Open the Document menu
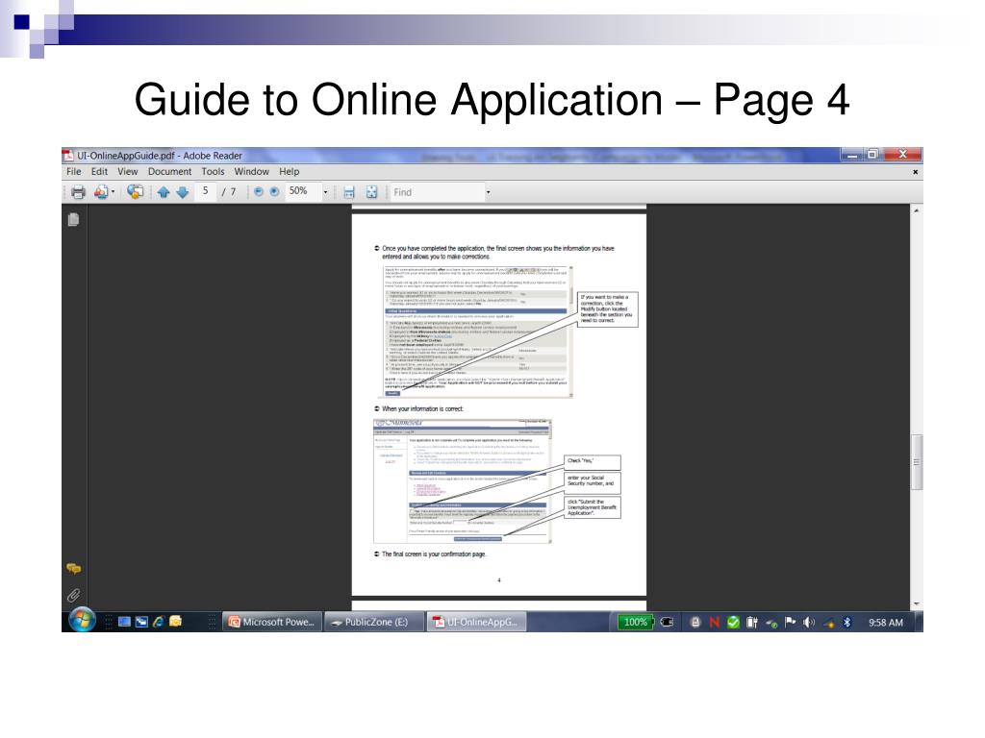The image size is (985, 738). coord(169,171)
